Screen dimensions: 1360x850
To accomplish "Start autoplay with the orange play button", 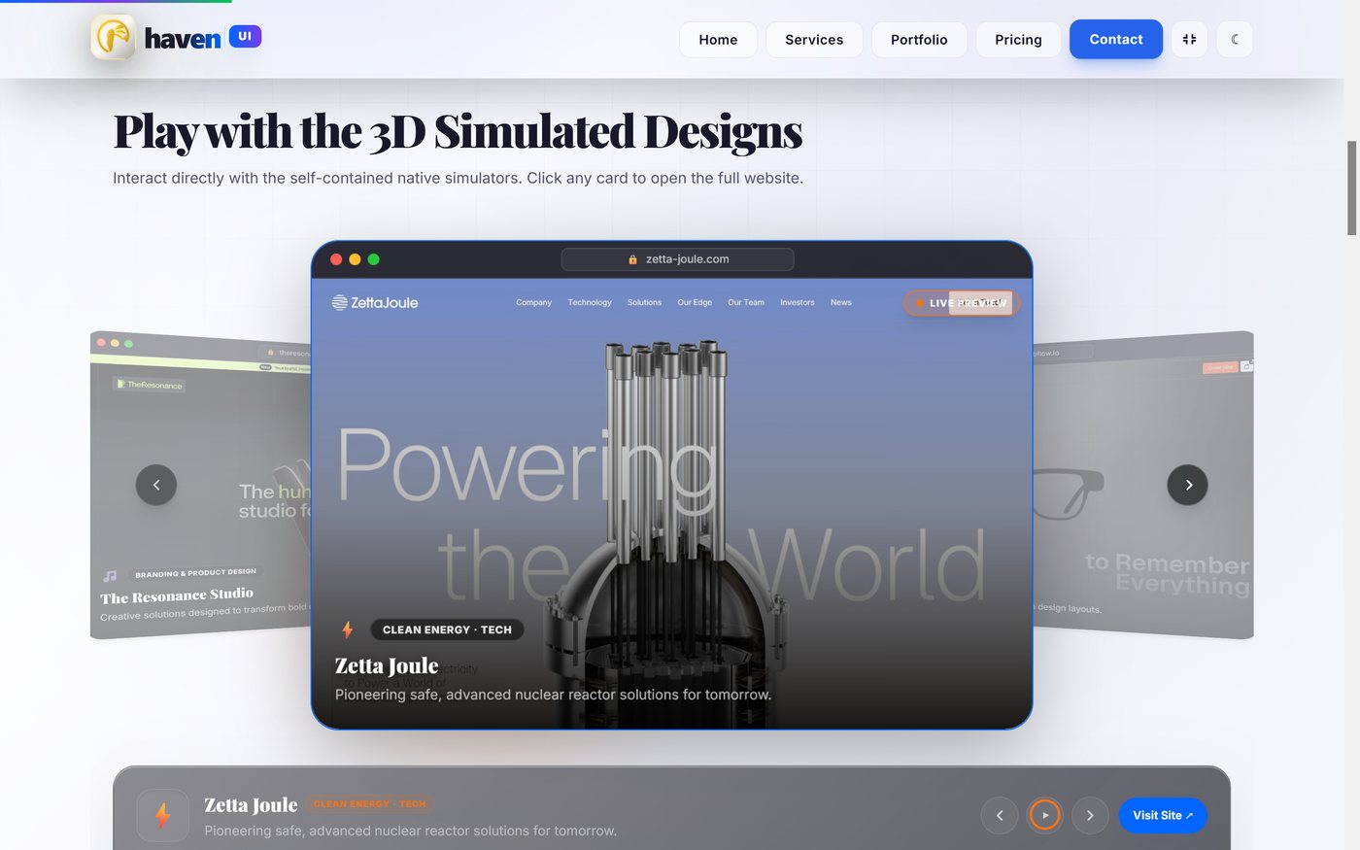I will point(1045,815).
